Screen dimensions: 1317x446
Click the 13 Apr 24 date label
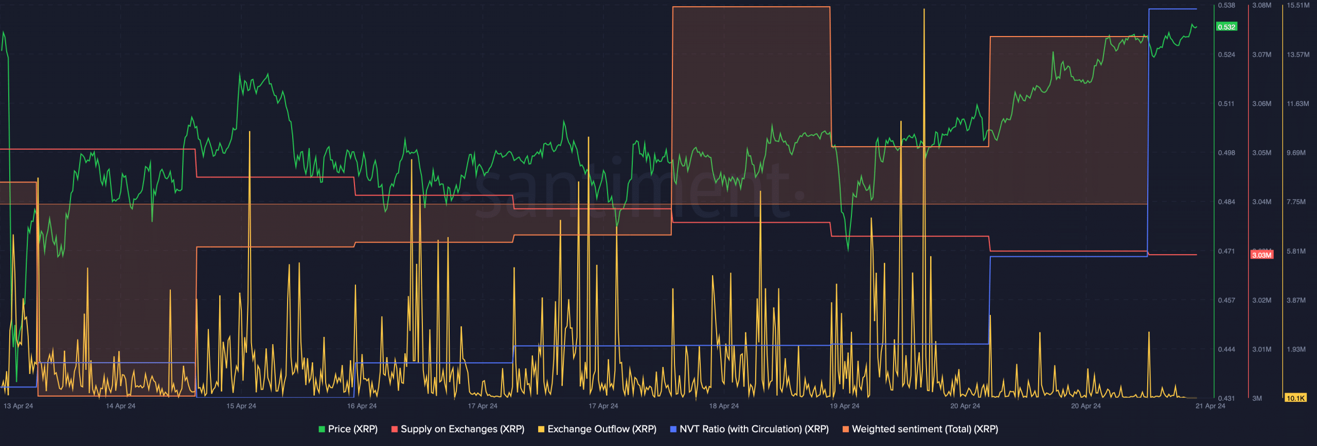(x=18, y=406)
